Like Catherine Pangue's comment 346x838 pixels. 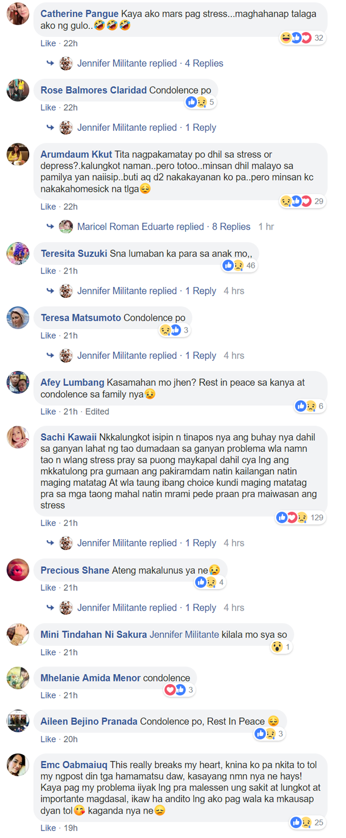click(48, 43)
